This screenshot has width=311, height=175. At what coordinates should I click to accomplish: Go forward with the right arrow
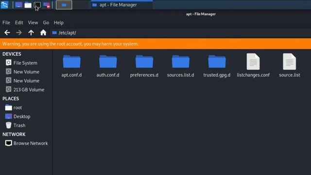19,33
